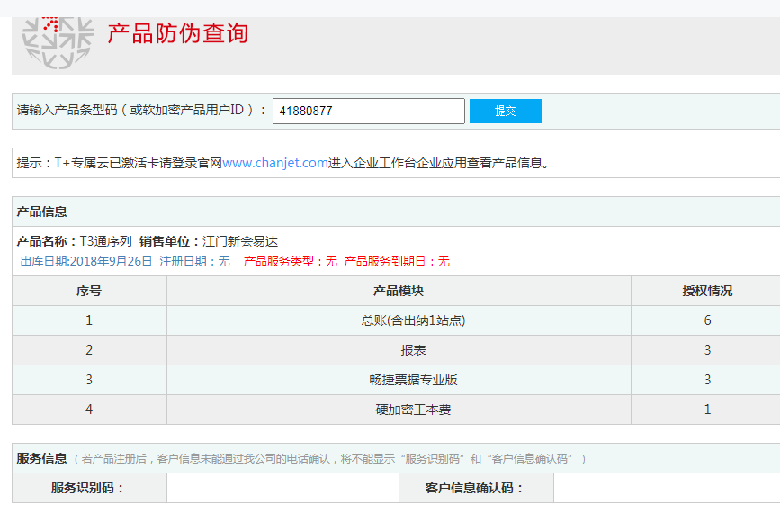This screenshot has height=513, width=780.
Task: Click the 产品模块 column header
Action: point(399,291)
